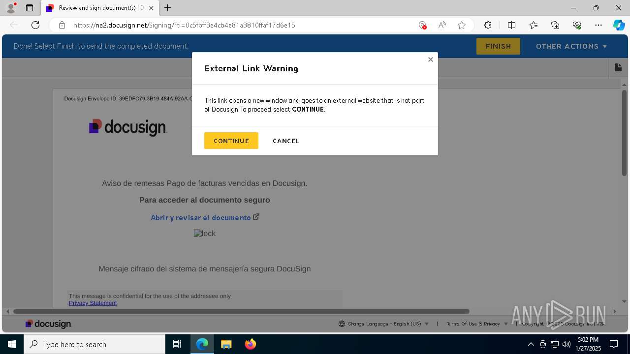Open browser Extensions icon
The height and width of the screenshot is (354, 630).
click(x=488, y=25)
